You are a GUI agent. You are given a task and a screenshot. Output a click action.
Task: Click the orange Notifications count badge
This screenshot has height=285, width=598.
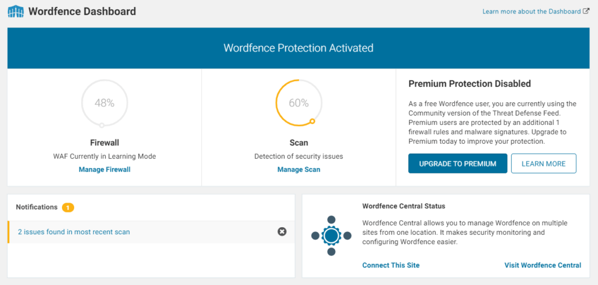click(68, 207)
